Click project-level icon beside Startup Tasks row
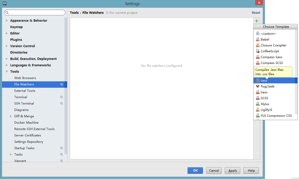Screen dimensions: 299x179 [61, 148]
